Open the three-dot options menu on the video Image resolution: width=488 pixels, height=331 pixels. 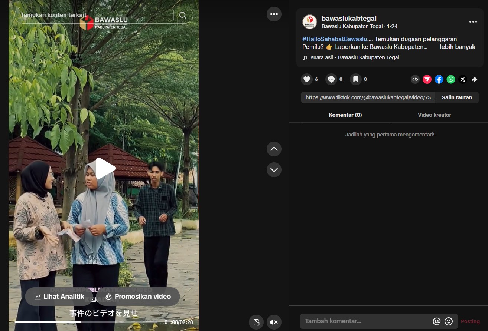[274, 14]
